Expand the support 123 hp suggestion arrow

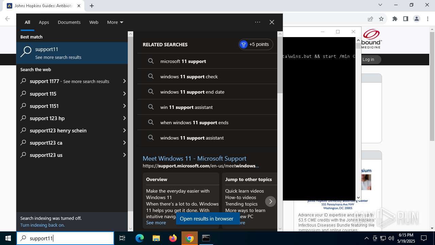coord(124,118)
